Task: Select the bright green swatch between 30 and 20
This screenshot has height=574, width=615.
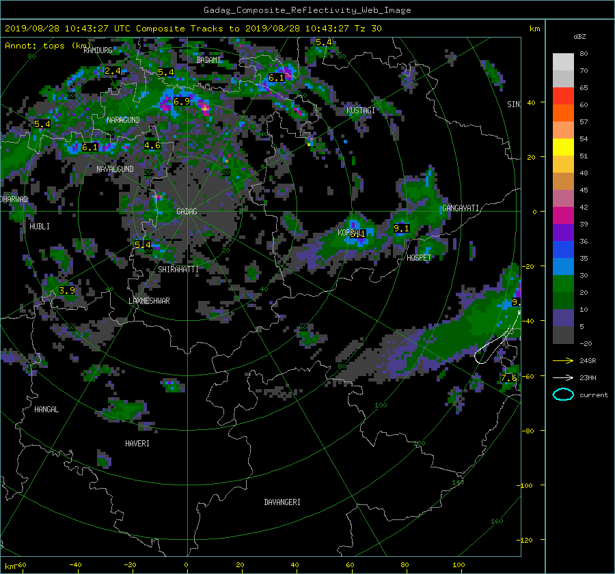Action: pyautogui.click(x=563, y=284)
